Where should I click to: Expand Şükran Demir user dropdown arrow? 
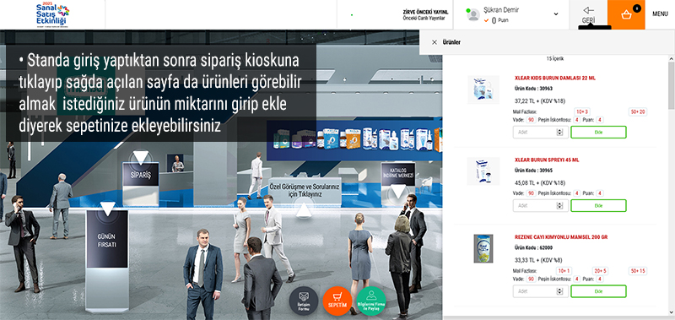pyautogui.click(x=556, y=14)
